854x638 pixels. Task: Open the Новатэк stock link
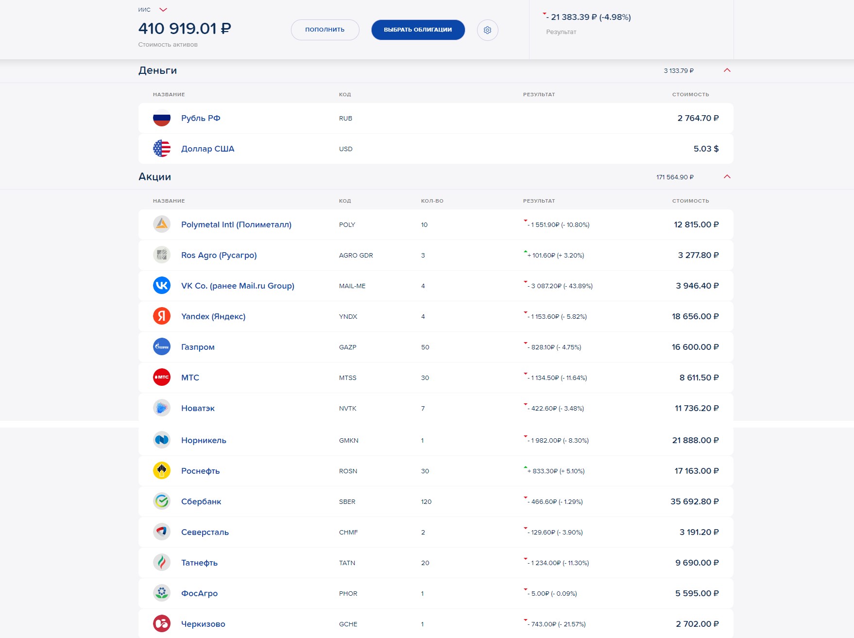[198, 408]
